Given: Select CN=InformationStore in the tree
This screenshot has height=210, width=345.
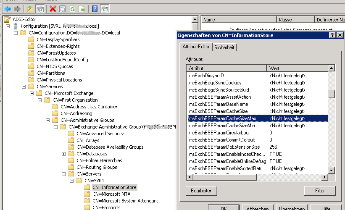Looking at the screenshot, I should (114, 187).
